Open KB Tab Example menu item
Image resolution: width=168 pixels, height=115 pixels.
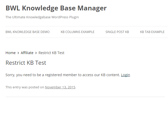coord(152,32)
